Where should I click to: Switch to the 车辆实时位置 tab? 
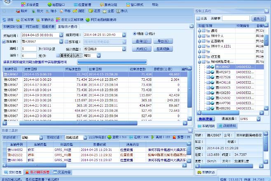(x=13, y=26)
